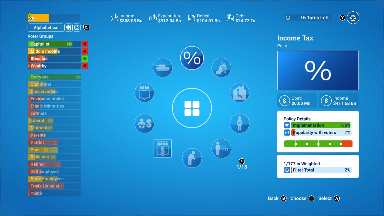The image size is (384, 216).
Task: Select the Socialist voter group row
Action: pos(54,58)
